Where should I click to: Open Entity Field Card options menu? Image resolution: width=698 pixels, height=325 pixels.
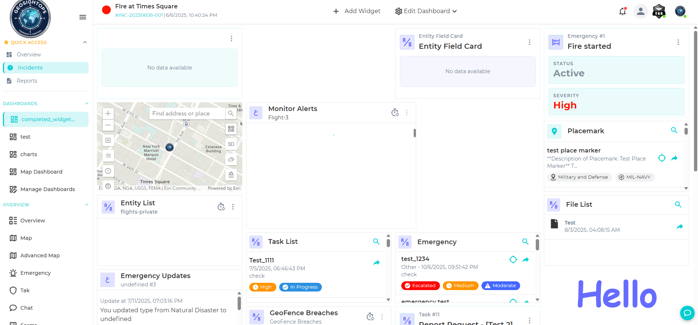tap(530, 43)
